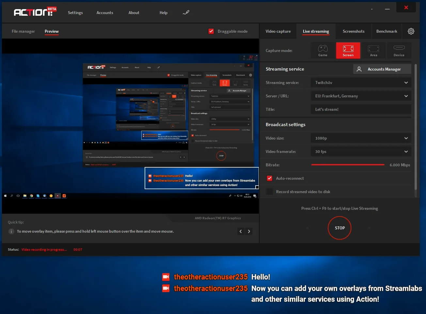Open the Accounts Manager
426x314 pixels.
click(x=382, y=69)
